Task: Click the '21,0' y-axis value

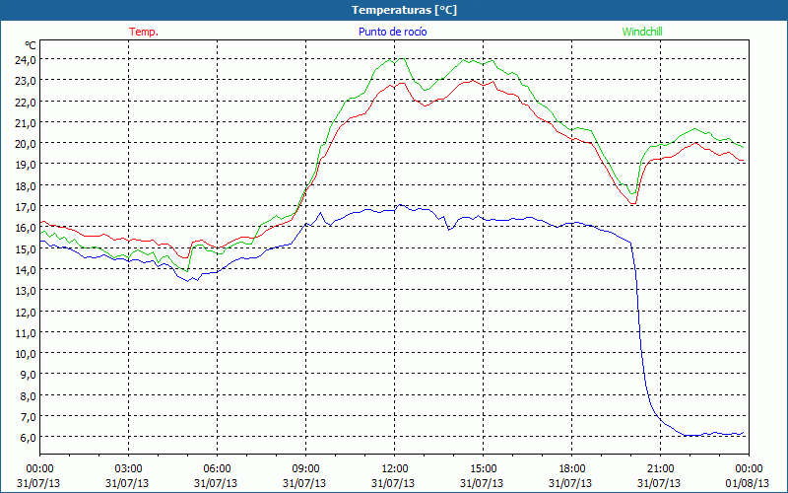Action: 27,122
